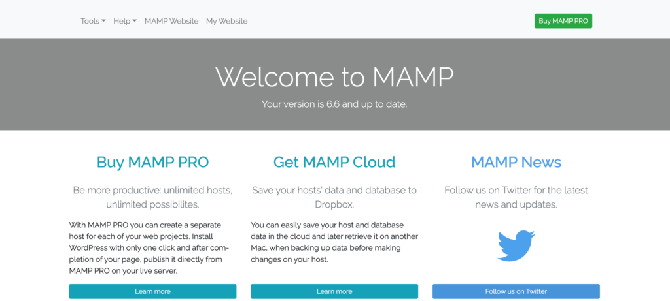Click the Twitter latest news subtitle text
The width and height of the screenshot is (670, 301).
pyautogui.click(x=516, y=197)
